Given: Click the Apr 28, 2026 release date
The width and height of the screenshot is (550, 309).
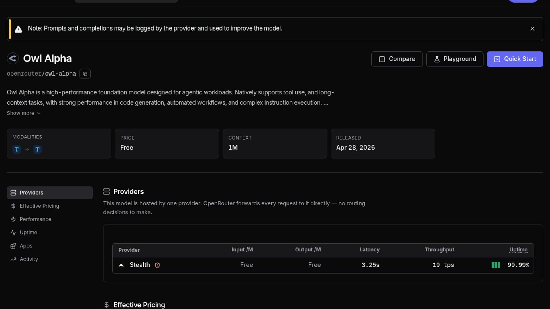Looking at the screenshot, I should (355, 148).
